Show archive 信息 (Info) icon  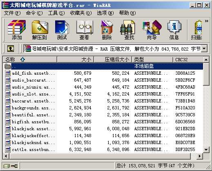[174, 30]
